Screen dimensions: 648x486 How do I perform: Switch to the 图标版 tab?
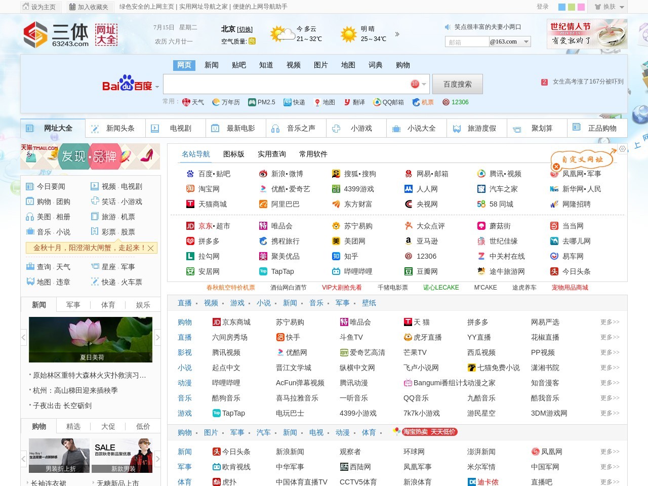click(233, 154)
